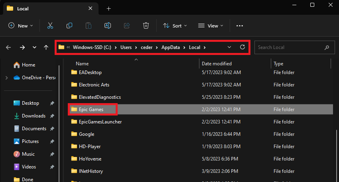Image resolution: width=339 pixels, height=182 pixels.
Task: Click the Delete trash can icon
Action: pos(146,26)
